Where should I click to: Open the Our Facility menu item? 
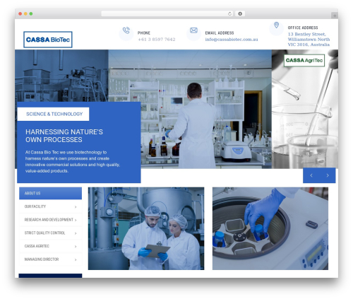[x=50, y=206]
